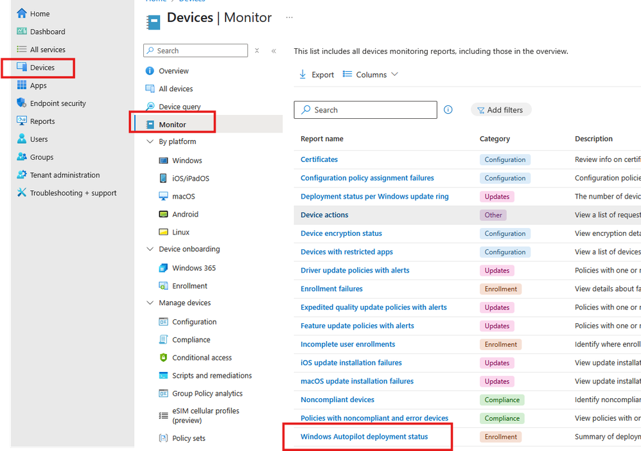Click the Windows 365 icon
The width and height of the screenshot is (641, 451).
click(163, 268)
